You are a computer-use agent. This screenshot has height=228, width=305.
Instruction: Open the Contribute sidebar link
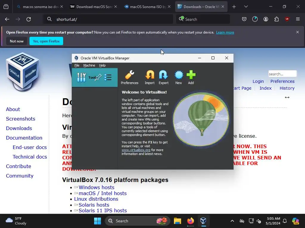click(18, 166)
